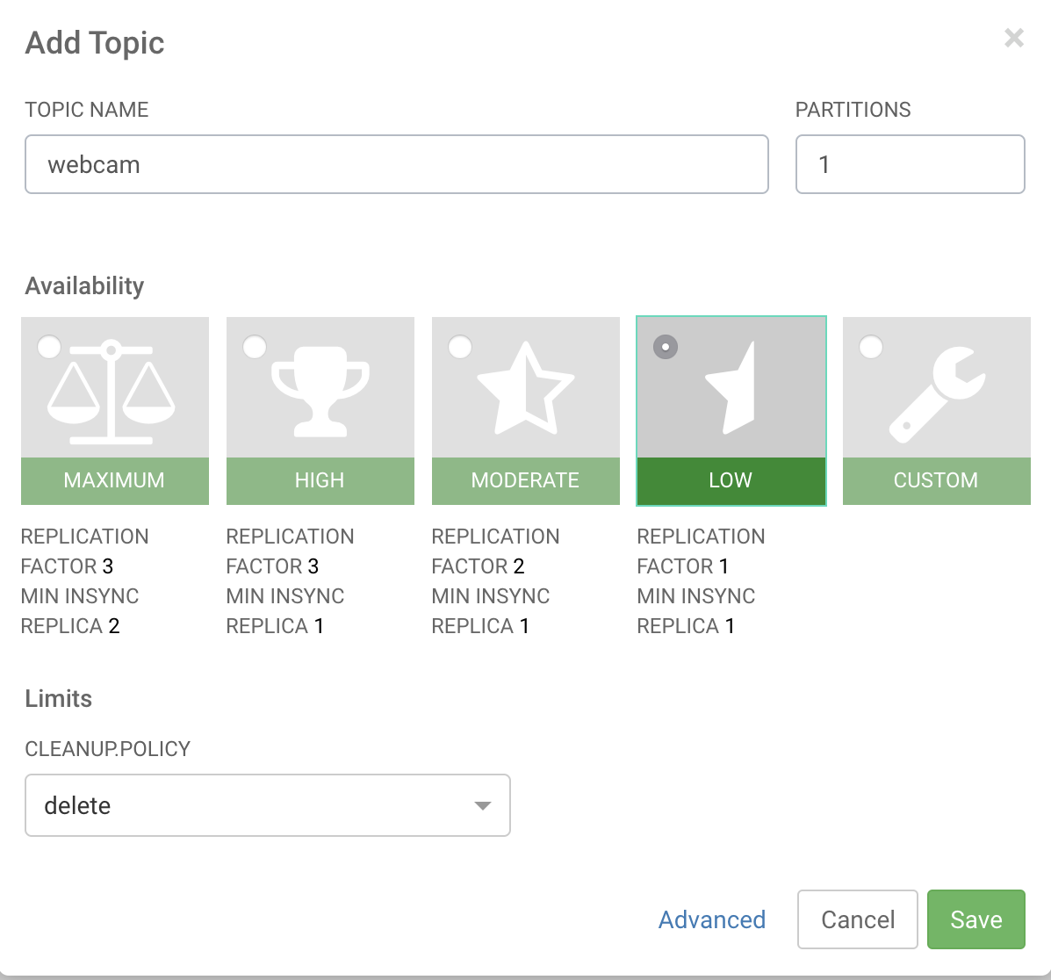Click the MODERATE green label bar
The width and height of the screenshot is (1051, 980).
click(525, 480)
